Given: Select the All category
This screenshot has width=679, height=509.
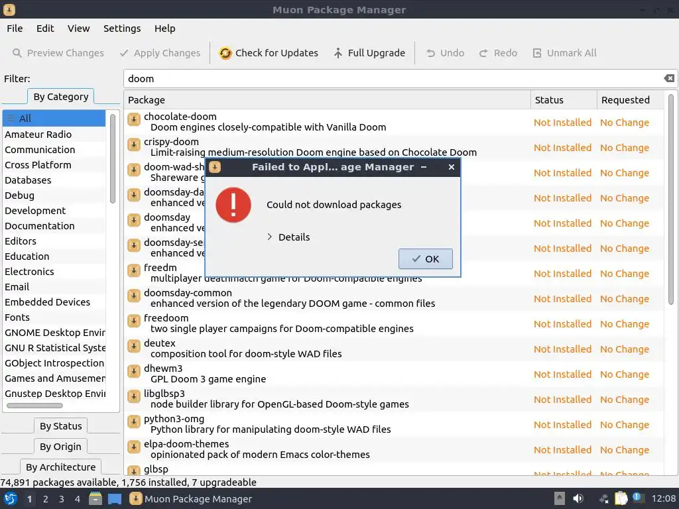Looking at the screenshot, I should tap(54, 118).
